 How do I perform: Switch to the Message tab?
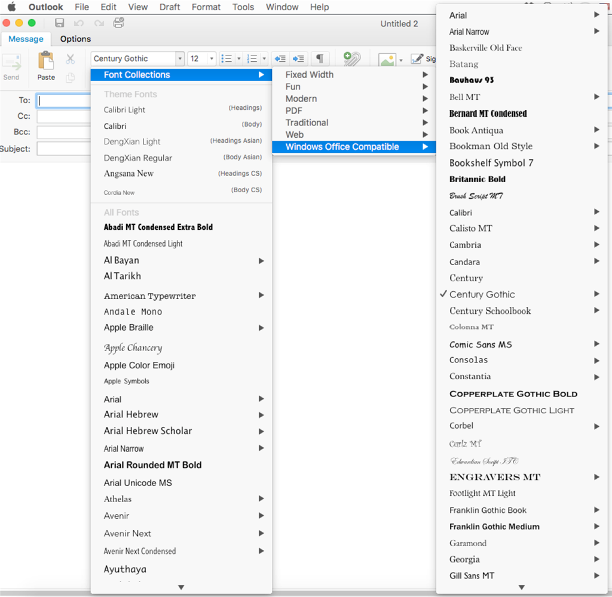point(26,39)
